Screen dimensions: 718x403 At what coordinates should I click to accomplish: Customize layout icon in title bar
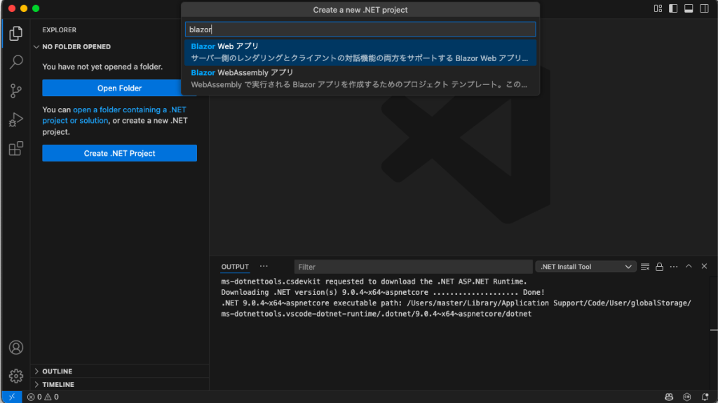click(x=658, y=8)
